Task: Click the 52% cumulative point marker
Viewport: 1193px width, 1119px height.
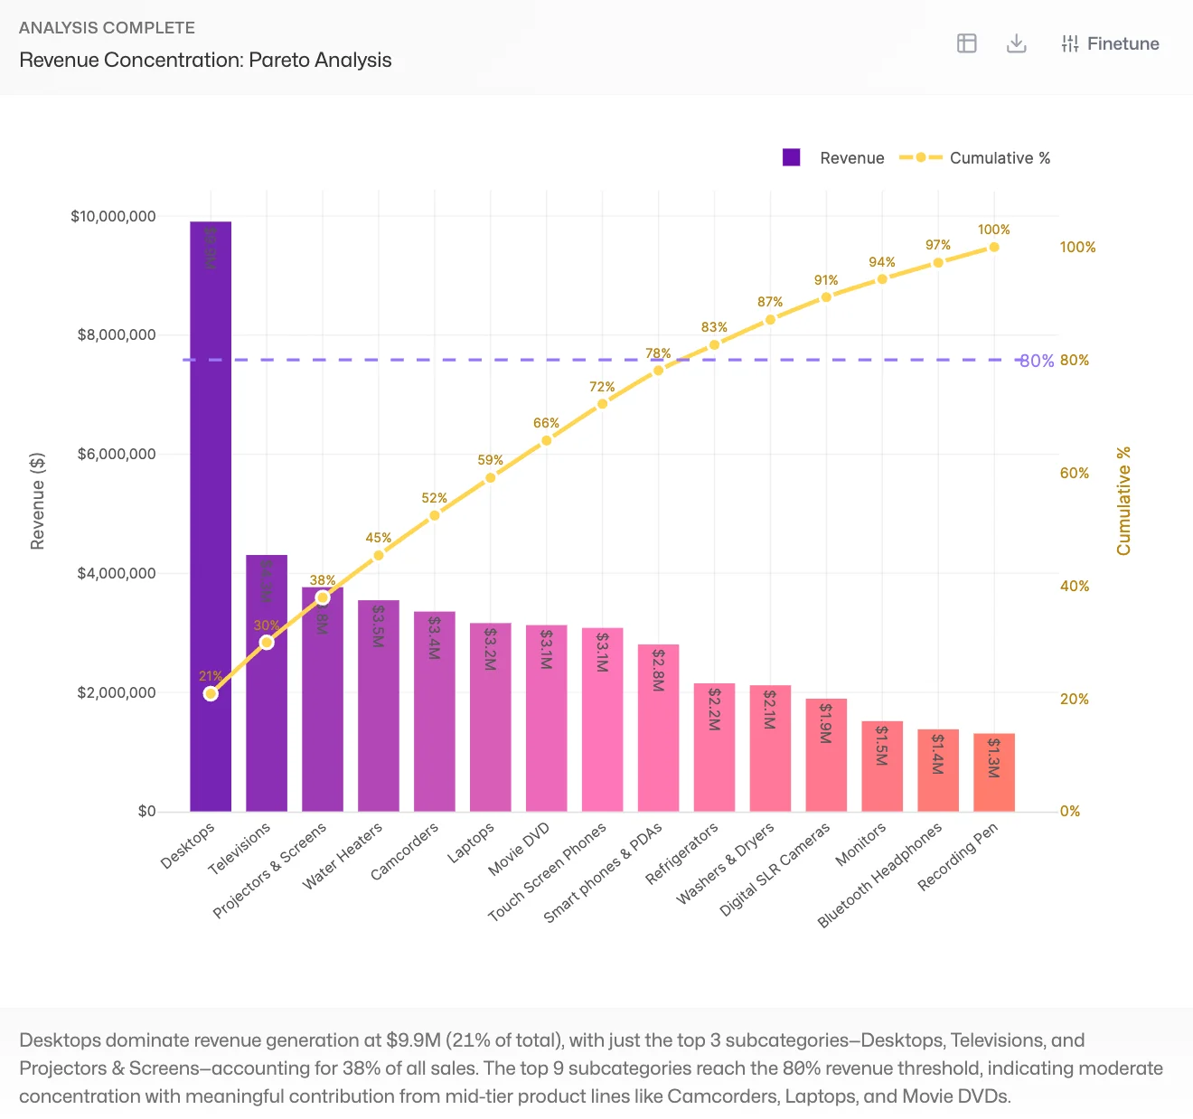Action: pyautogui.click(x=435, y=515)
